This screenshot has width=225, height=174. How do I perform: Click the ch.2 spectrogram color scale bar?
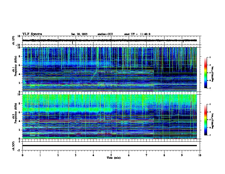point(206,120)
